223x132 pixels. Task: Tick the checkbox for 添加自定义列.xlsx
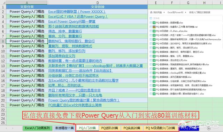click(151, 60)
